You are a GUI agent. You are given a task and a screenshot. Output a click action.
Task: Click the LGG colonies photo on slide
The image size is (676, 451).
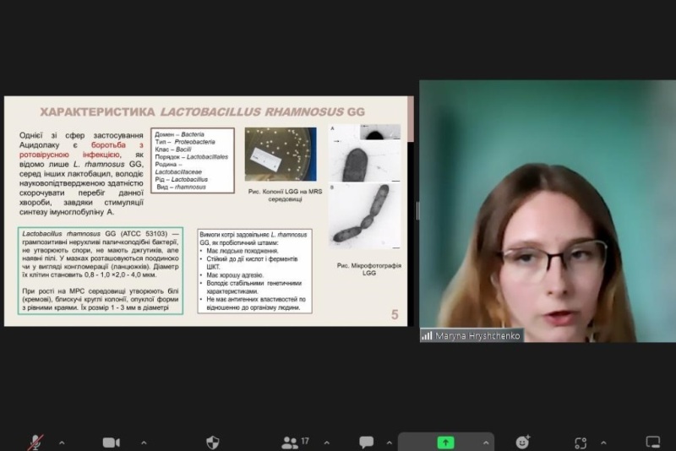click(281, 154)
